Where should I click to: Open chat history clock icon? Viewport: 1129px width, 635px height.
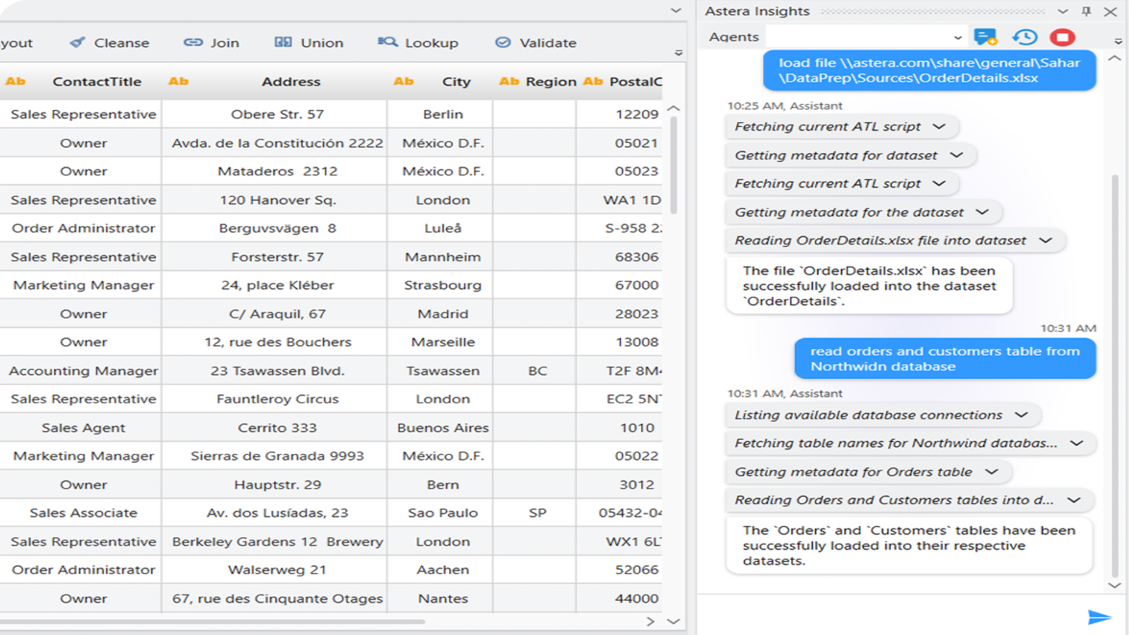click(x=1024, y=37)
